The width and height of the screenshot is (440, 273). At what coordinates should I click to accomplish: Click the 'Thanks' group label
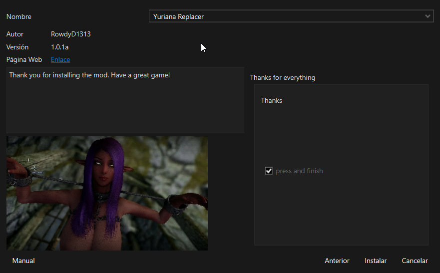click(271, 101)
